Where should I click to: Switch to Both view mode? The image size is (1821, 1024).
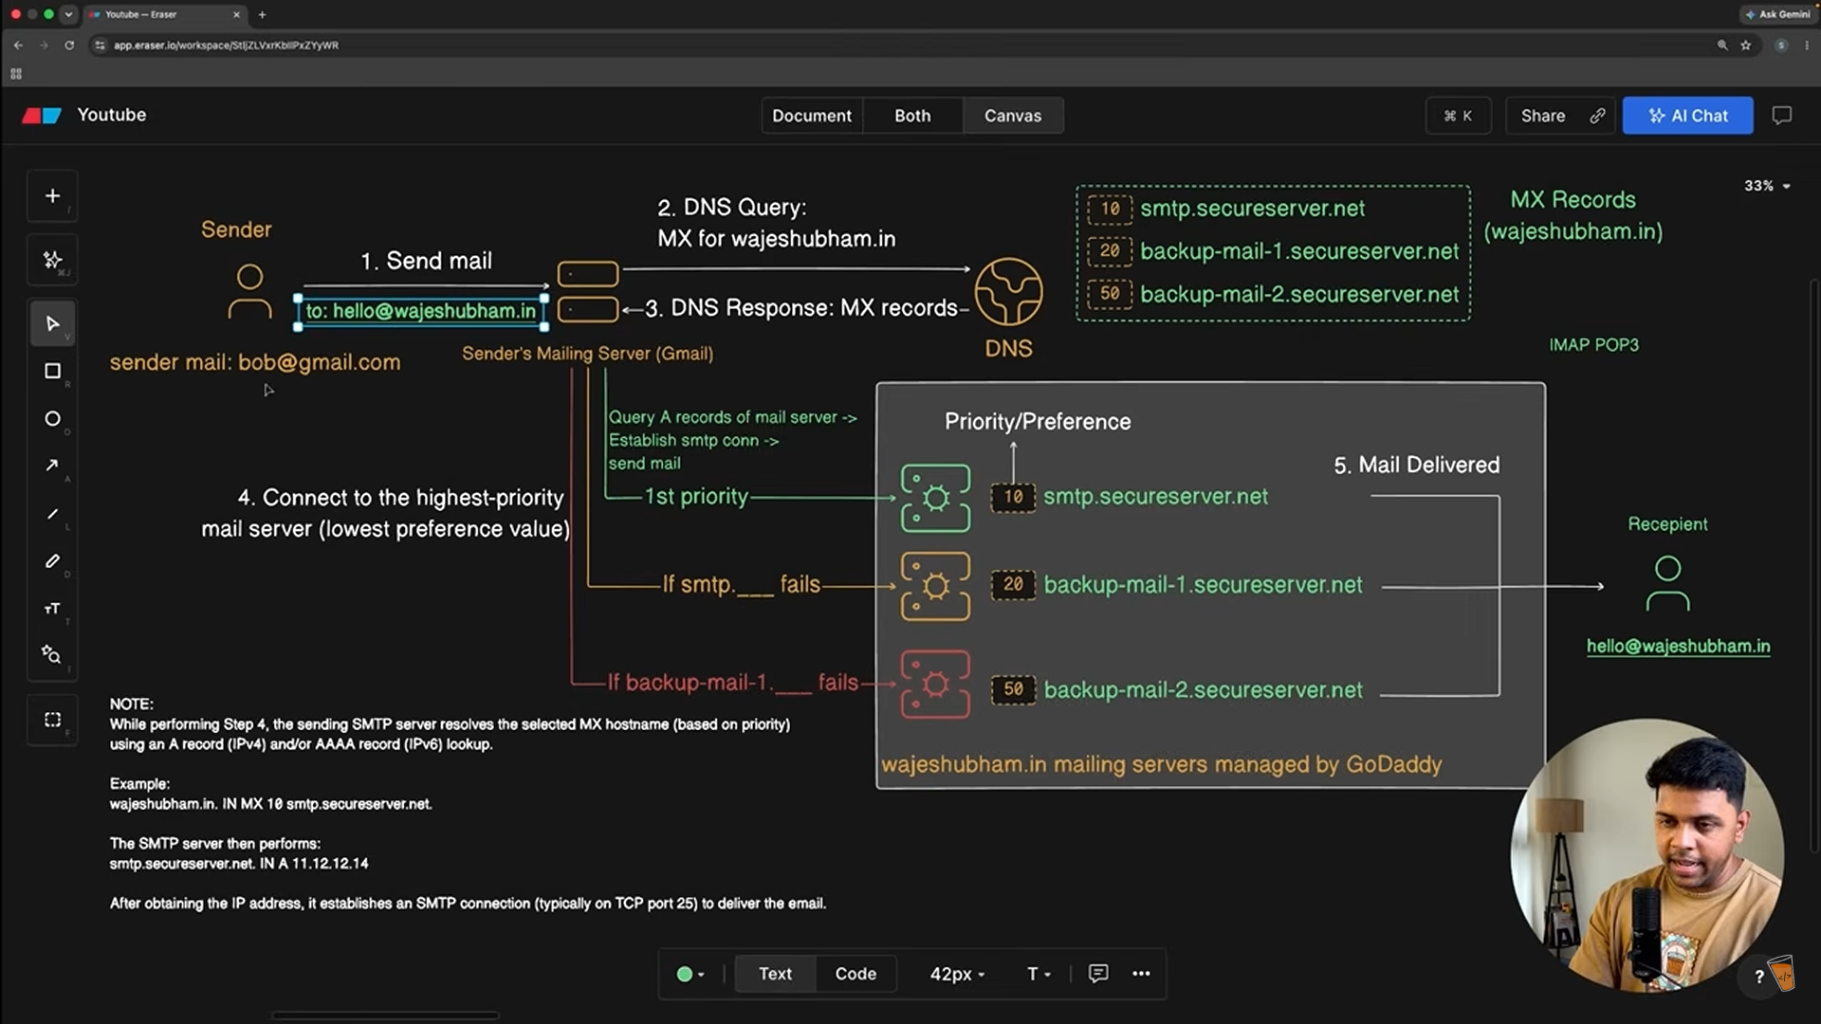(x=912, y=116)
